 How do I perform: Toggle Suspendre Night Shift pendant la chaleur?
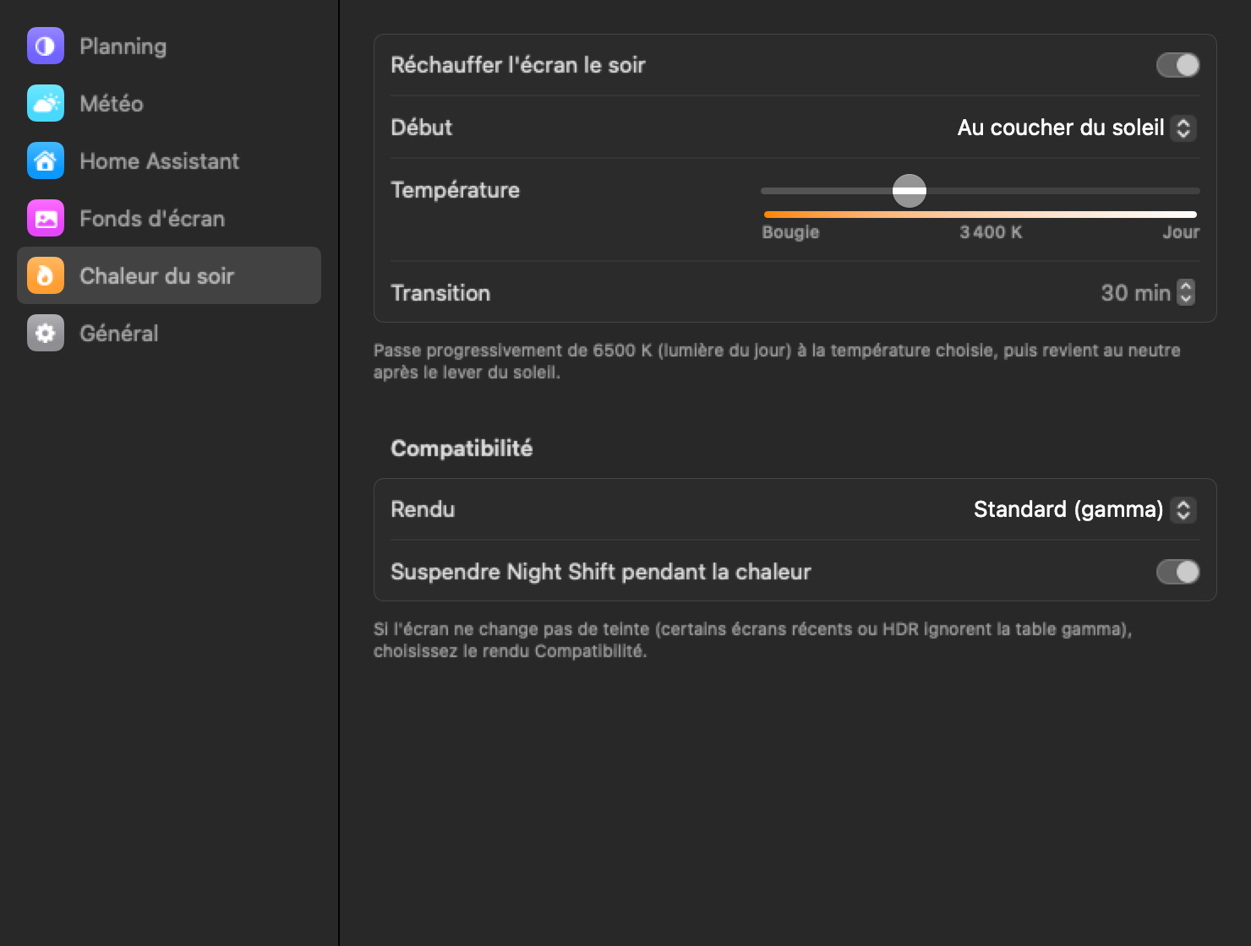(1177, 572)
